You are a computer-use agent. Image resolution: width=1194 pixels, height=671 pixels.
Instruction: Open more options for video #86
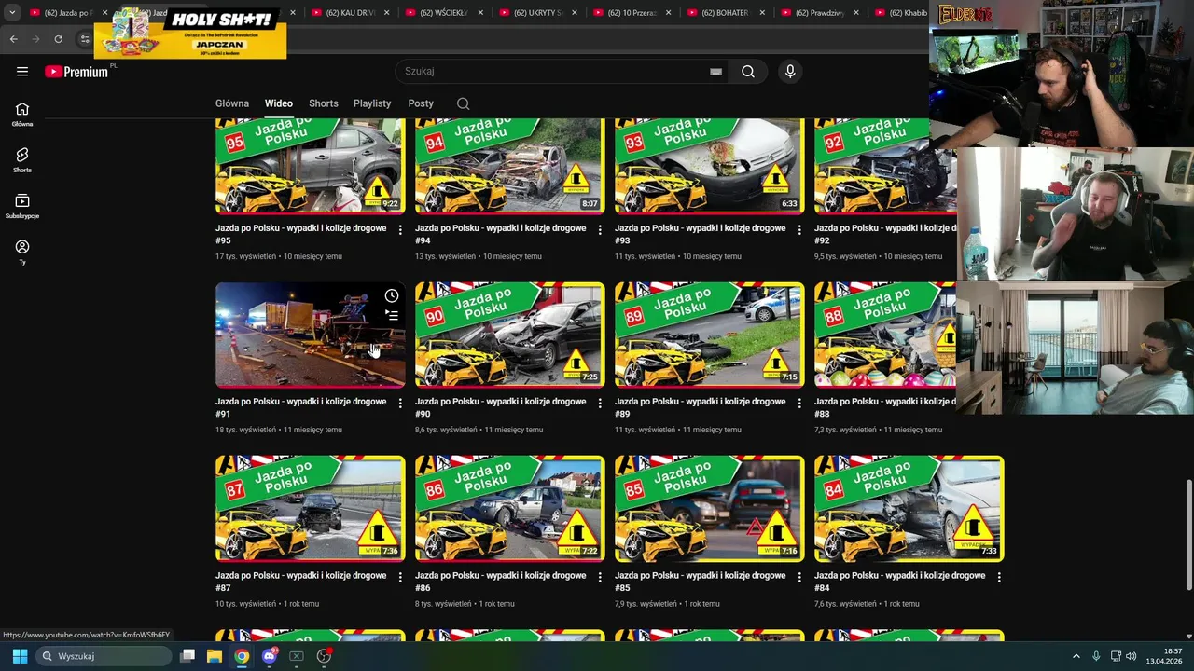click(600, 577)
